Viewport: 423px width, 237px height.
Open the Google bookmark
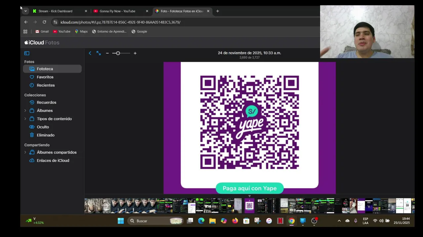pyautogui.click(x=139, y=32)
